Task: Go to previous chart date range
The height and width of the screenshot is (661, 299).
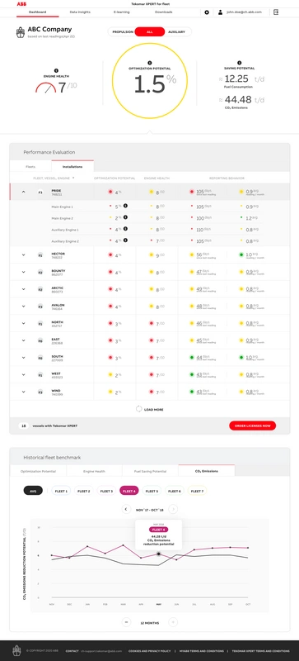Action: [126, 509]
